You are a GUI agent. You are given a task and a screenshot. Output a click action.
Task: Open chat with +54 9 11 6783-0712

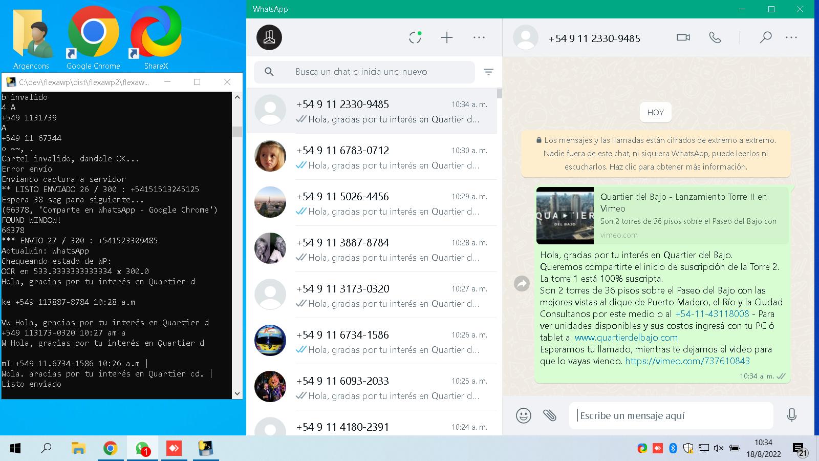click(372, 157)
